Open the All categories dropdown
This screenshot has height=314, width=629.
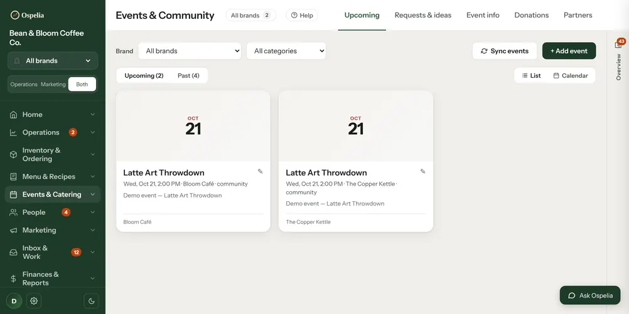tap(286, 51)
